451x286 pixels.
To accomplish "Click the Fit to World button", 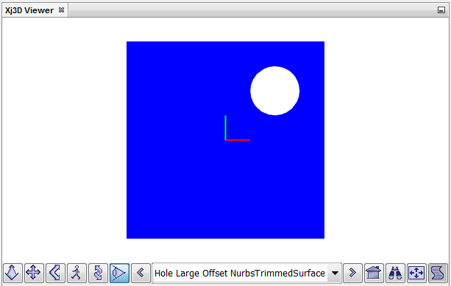I will pyautogui.click(x=416, y=273).
